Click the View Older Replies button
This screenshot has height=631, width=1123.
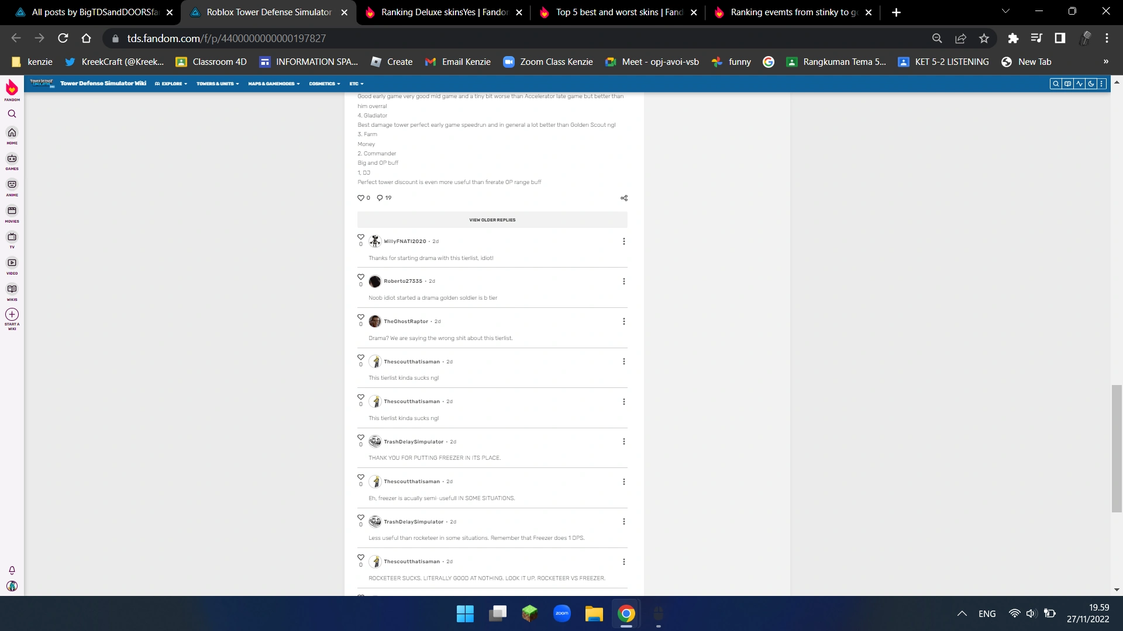pyautogui.click(x=492, y=220)
